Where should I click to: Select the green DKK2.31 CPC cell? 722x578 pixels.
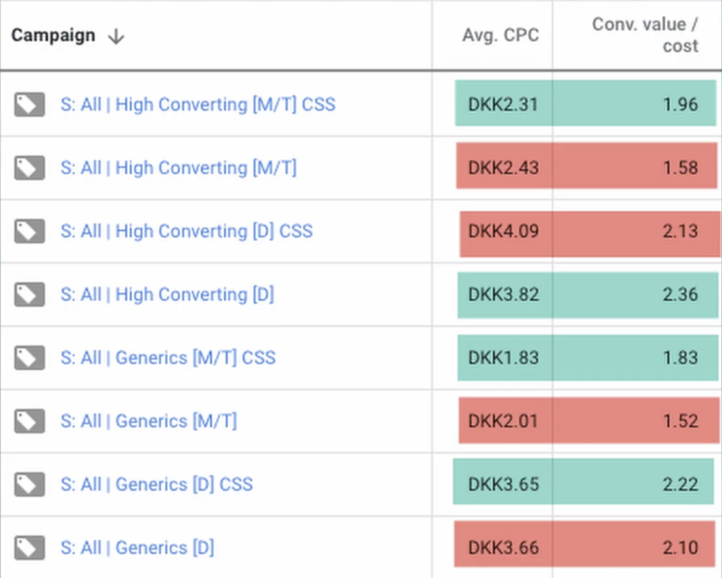[503, 104]
